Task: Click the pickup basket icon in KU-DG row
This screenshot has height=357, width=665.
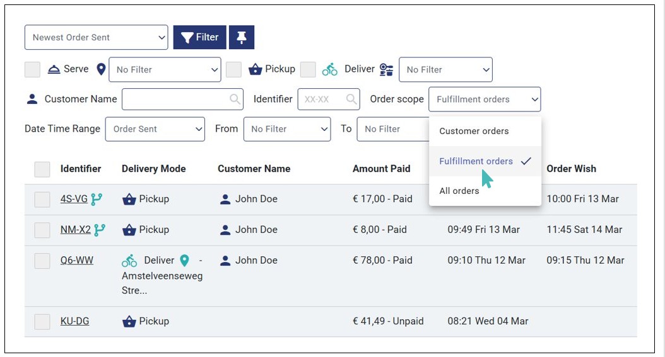Action: pos(129,322)
